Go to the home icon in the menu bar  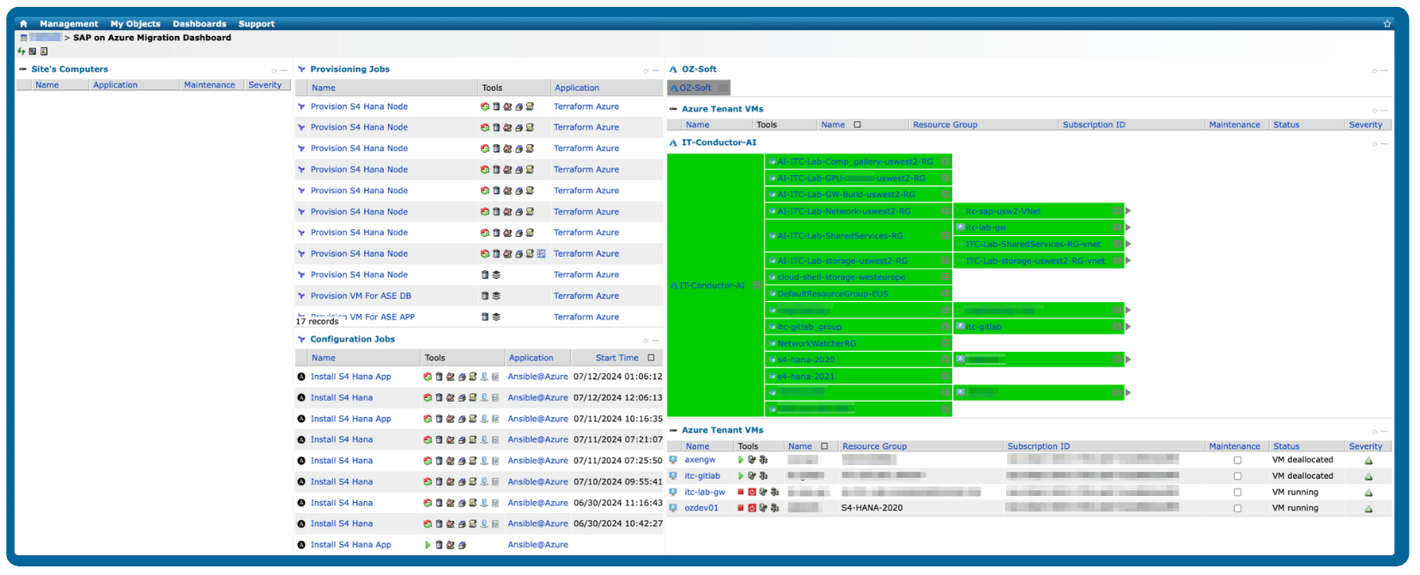23,24
